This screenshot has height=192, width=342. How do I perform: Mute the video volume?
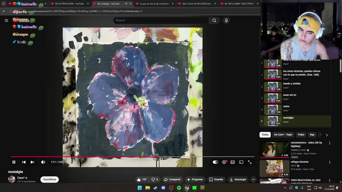point(43,162)
